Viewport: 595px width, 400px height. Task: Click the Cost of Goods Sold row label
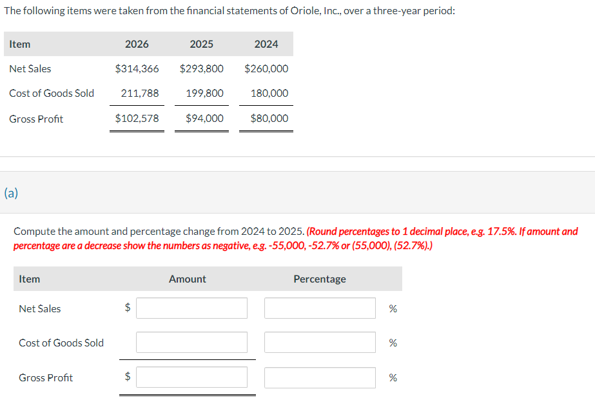tap(52, 93)
